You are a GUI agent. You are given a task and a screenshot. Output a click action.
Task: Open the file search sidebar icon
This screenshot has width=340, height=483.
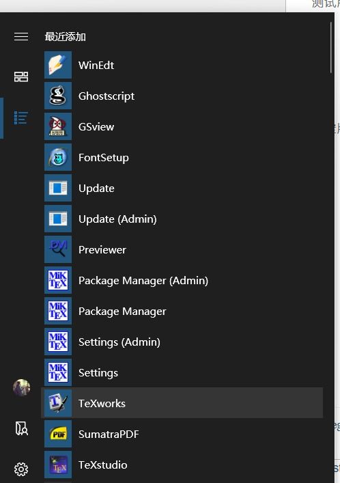point(22,428)
